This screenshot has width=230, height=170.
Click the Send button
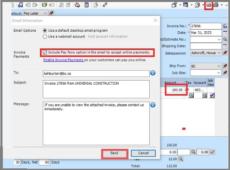pos(115,153)
